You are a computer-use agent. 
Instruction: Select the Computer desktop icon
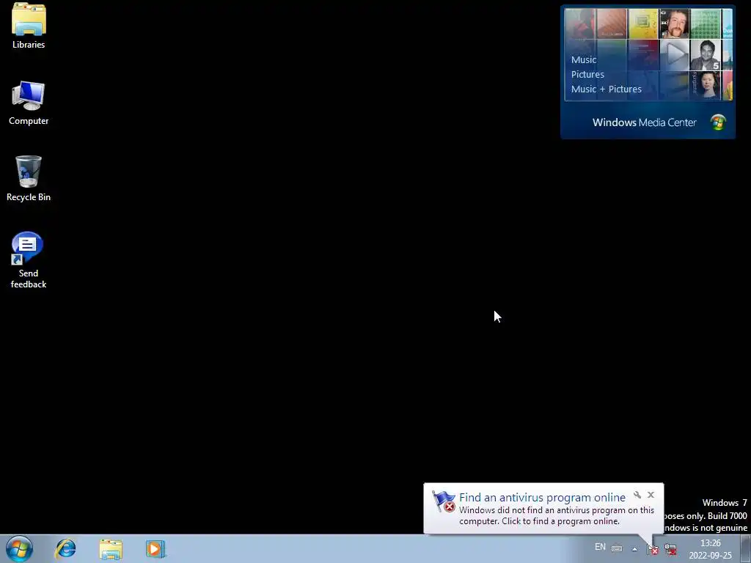click(x=29, y=103)
